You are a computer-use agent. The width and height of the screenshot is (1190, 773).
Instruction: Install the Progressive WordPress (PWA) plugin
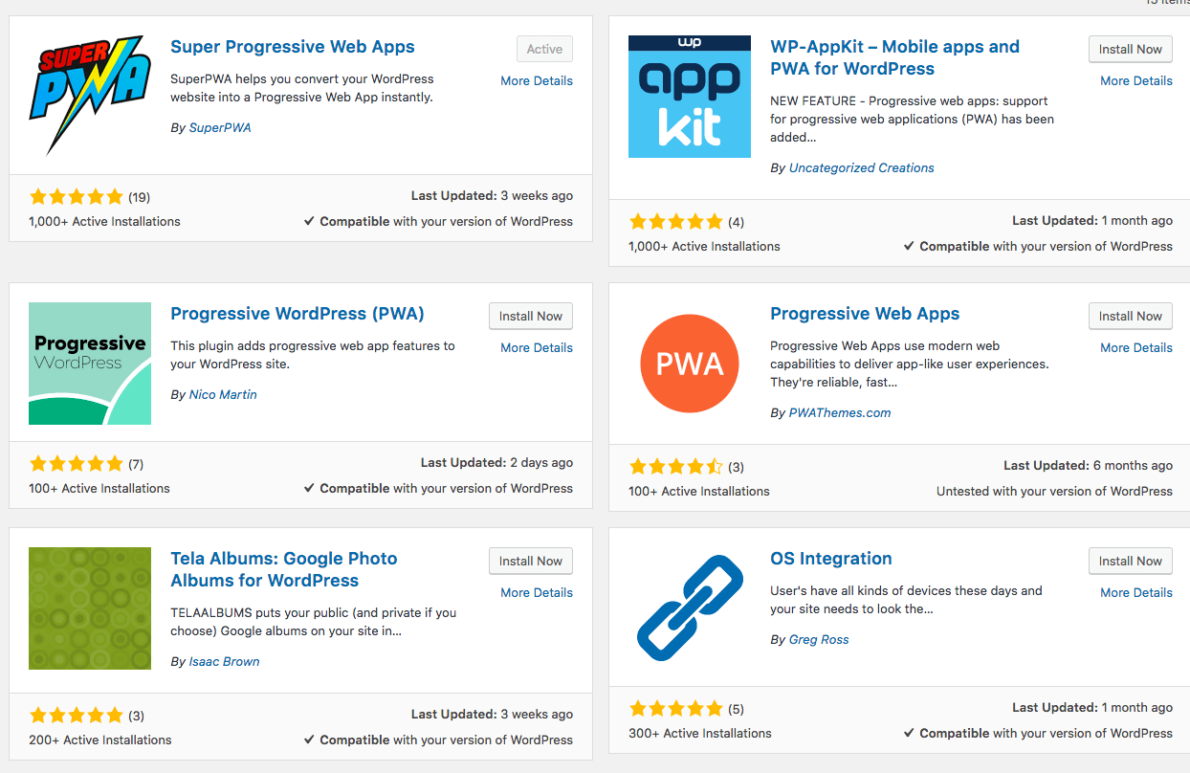pyautogui.click(x=530, y=316)
